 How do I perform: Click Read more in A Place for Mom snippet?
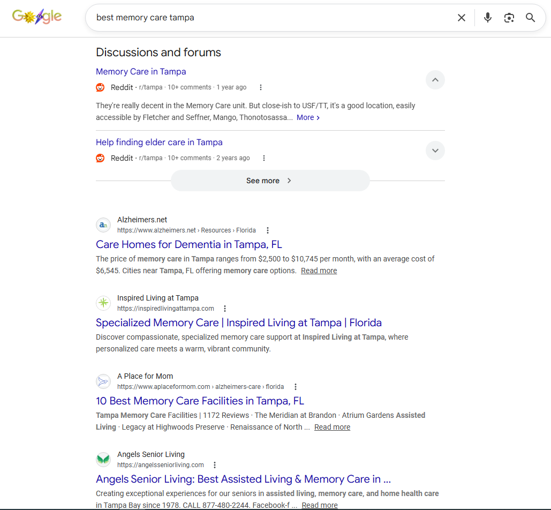coord(332,427)
